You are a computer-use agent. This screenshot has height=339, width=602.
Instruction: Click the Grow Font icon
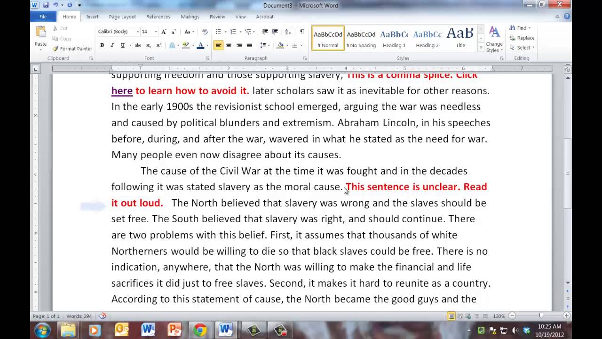click(x=163, y=32)
